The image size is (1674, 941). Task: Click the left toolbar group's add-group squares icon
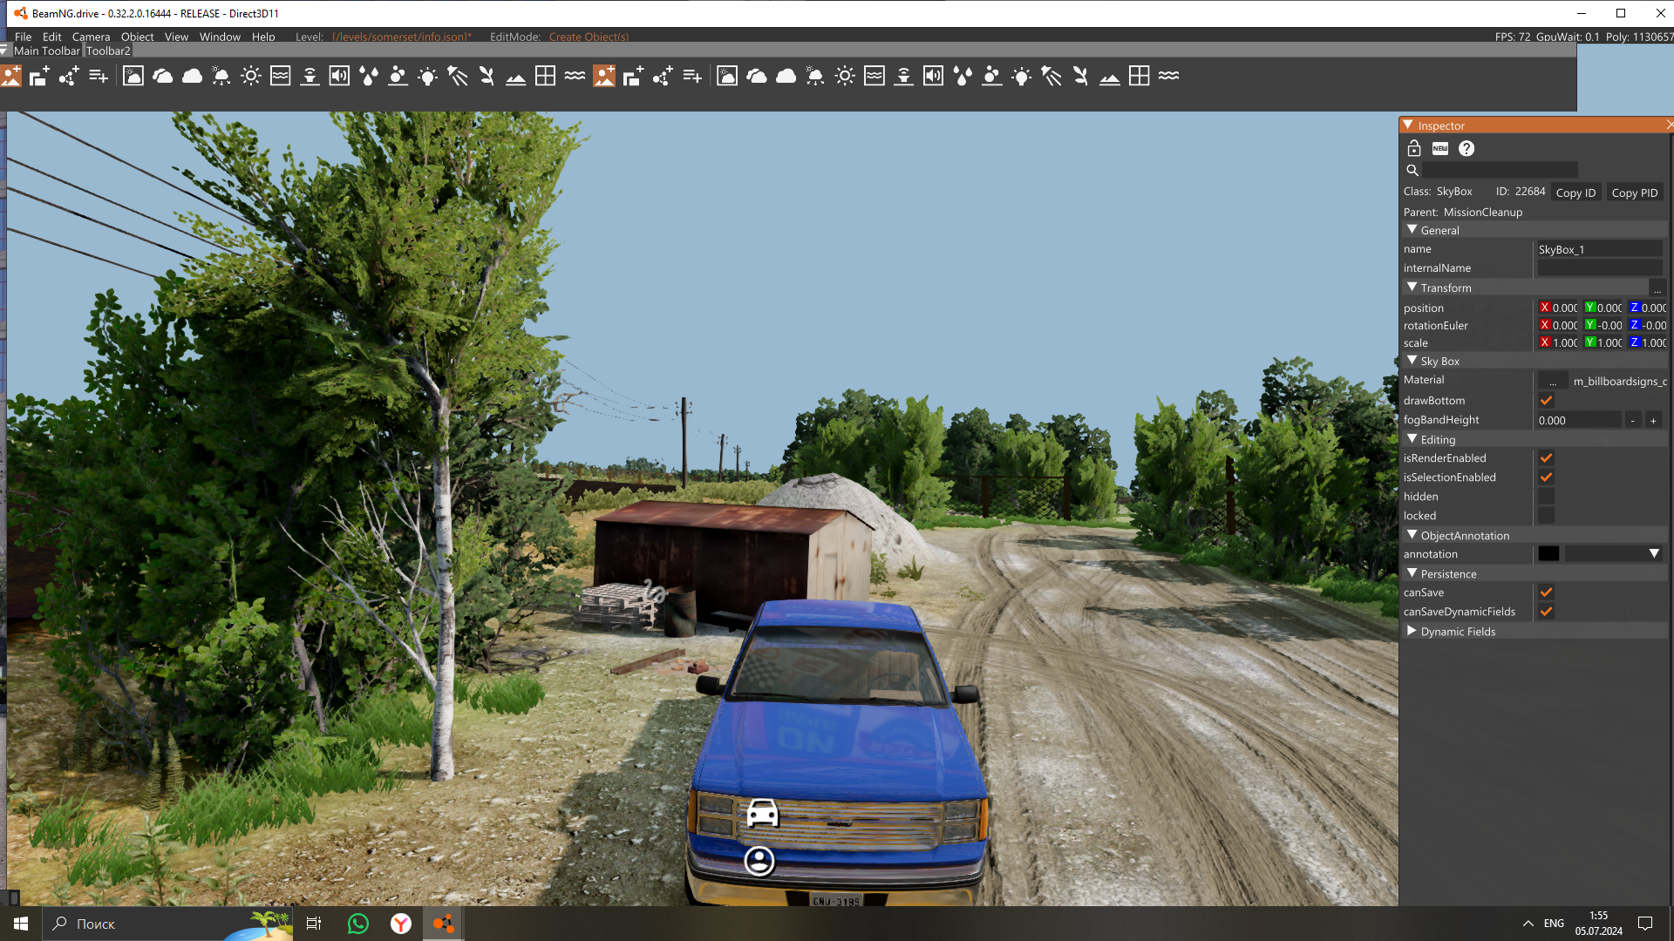tap(39, 77)
